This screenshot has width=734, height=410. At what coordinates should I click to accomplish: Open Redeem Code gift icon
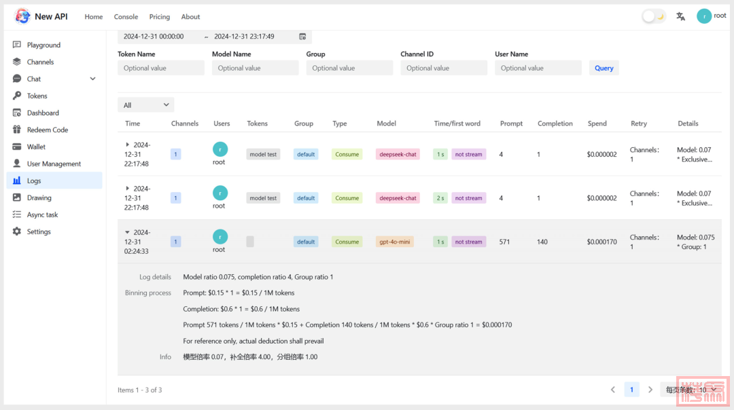point(17,130)
